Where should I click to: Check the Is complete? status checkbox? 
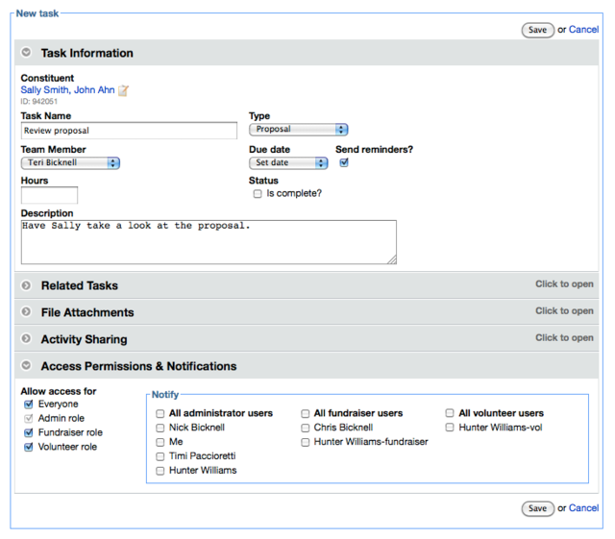coord(258,194)
